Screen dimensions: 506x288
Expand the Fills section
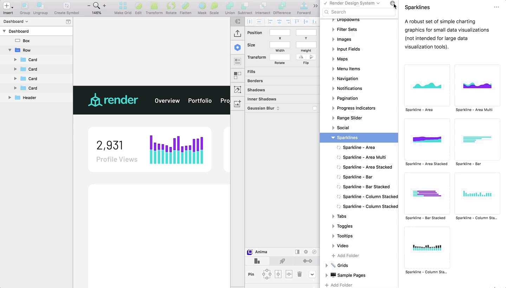[x=251, y=72]
